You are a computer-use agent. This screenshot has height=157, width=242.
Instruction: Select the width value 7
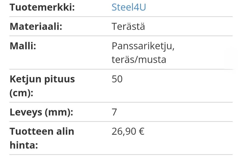114,112
